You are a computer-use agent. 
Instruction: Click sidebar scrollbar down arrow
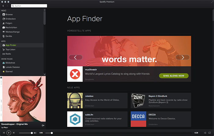point(45,75)
